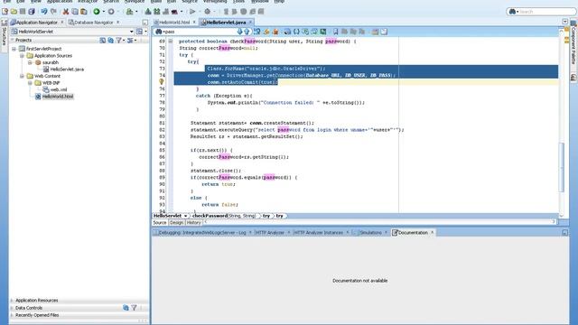Viewport: 578px width, 325px height.
Task: Click the Paste clipboard toolbar icon
Action: (x=84, y=12)
